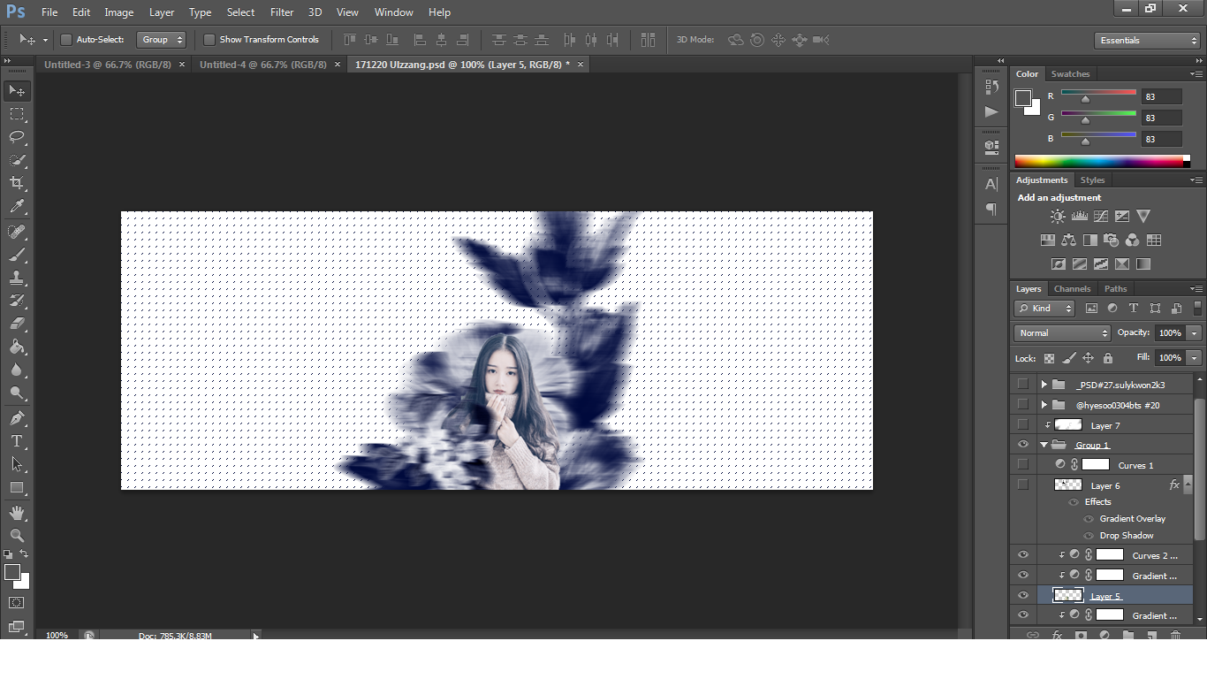The image size is (1207, 679).
Task: Select the Hand tool
Action: pos(17,513)
